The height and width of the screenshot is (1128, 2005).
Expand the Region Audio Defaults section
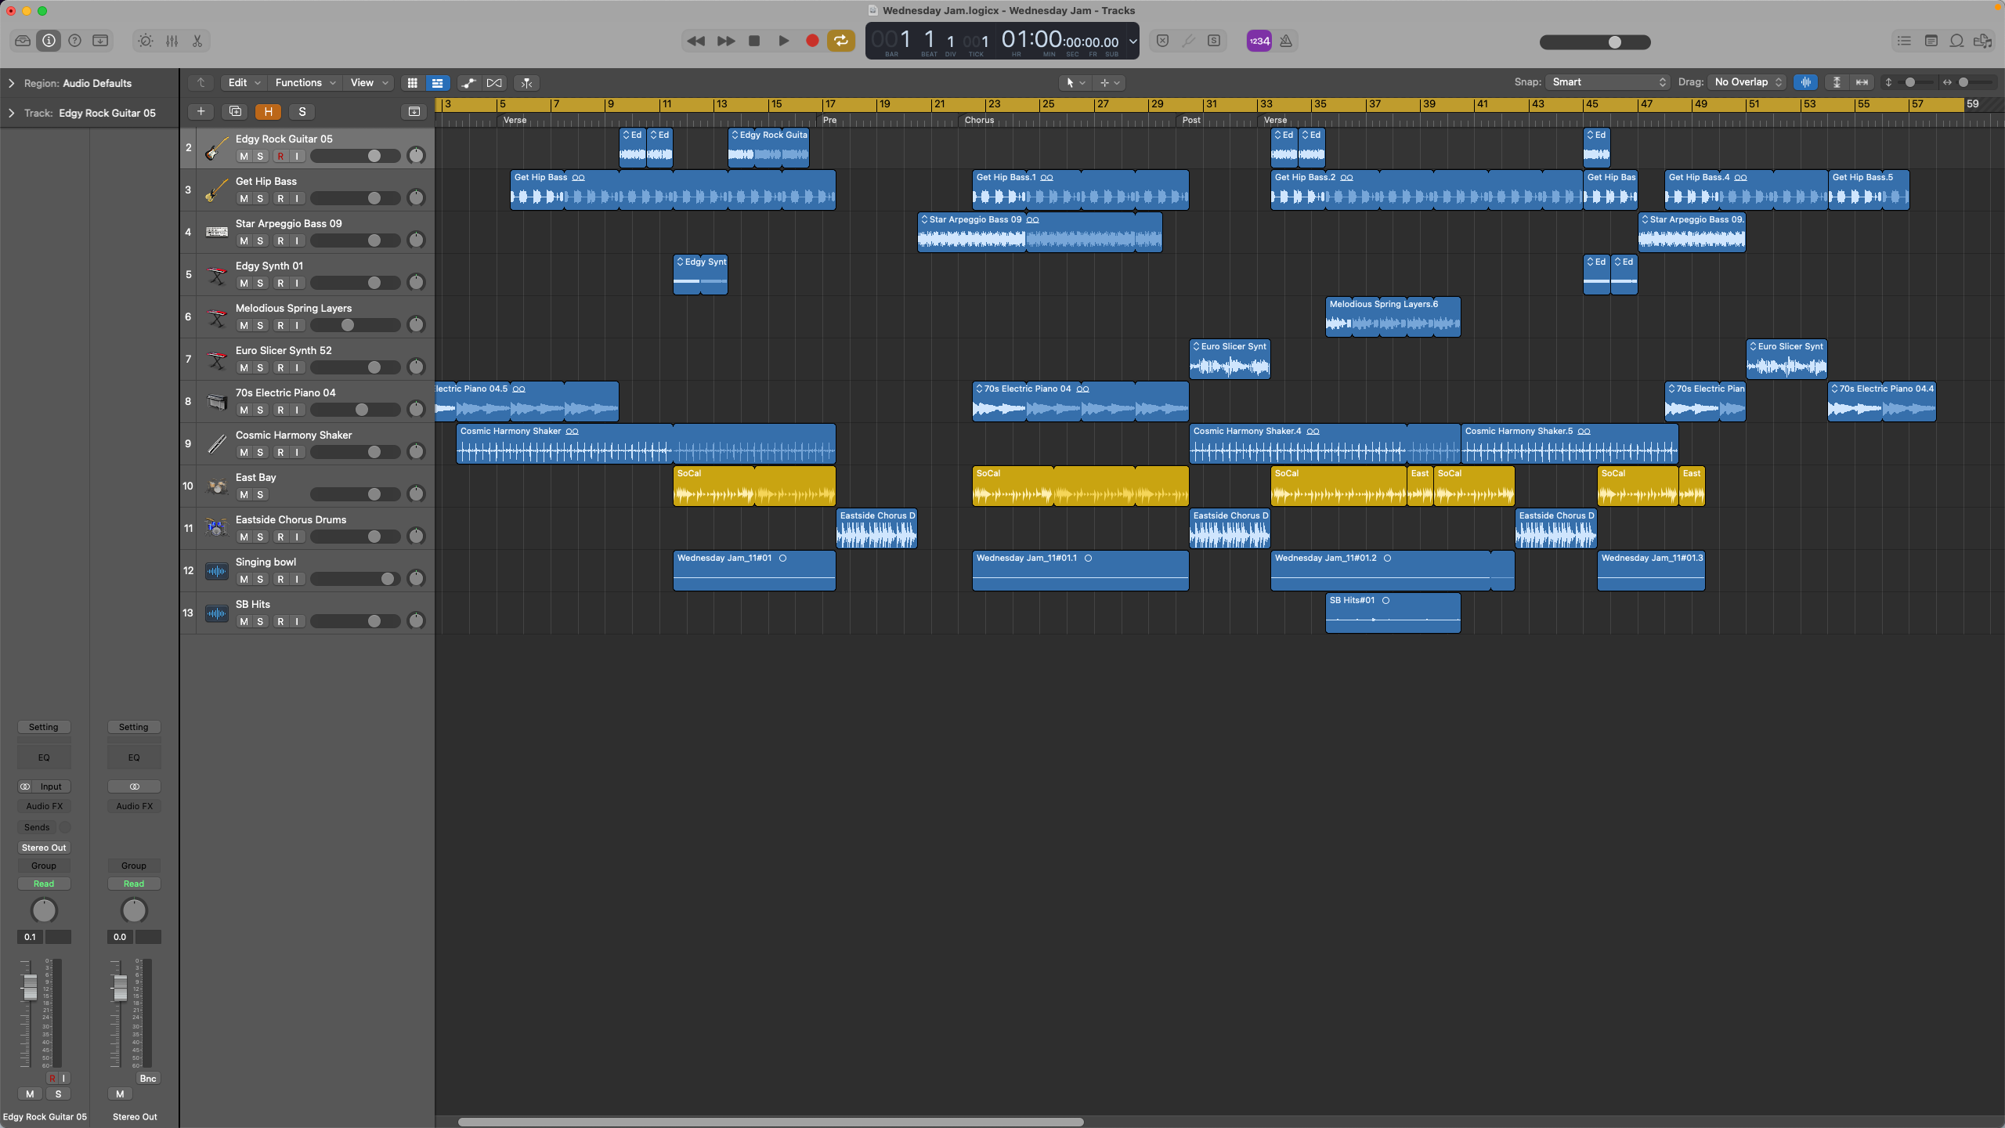point(12,83)
